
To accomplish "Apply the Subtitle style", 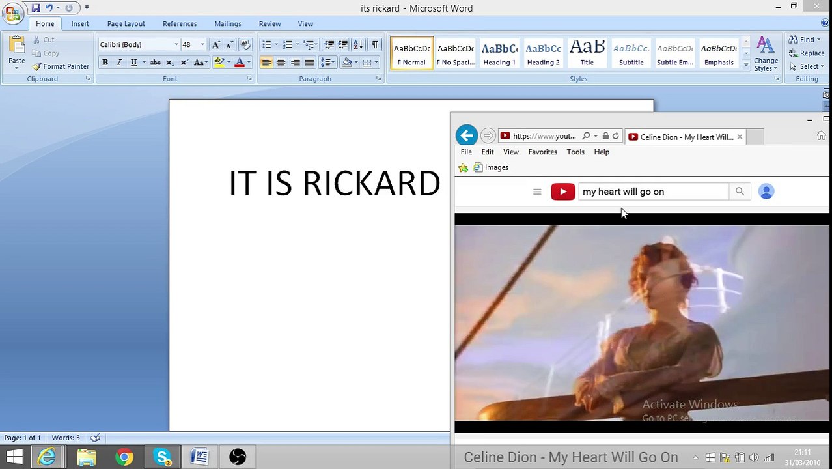I will pyautogui.click(x=631, y=53).
